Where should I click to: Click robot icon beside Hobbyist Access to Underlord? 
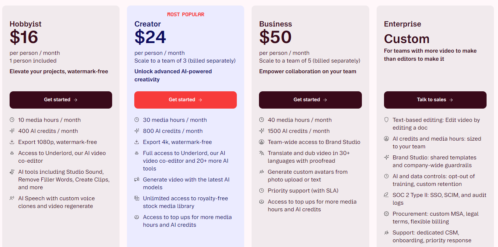(x=12, y=153)
